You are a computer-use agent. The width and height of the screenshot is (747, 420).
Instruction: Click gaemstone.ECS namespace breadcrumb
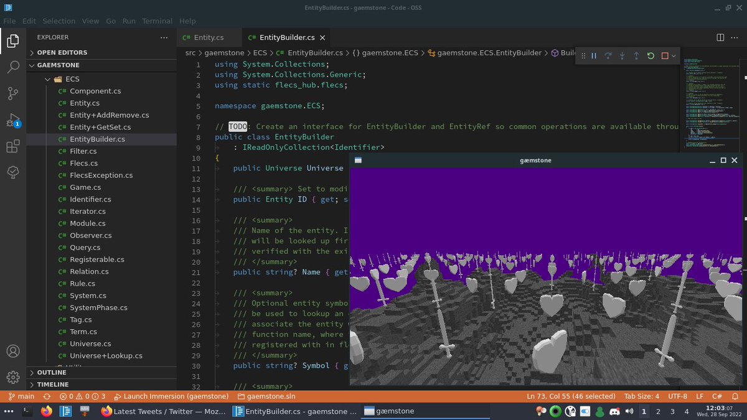[x=385, y=53]
